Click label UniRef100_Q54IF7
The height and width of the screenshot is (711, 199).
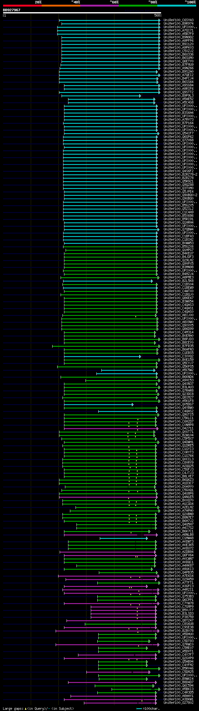pos(178,133)
